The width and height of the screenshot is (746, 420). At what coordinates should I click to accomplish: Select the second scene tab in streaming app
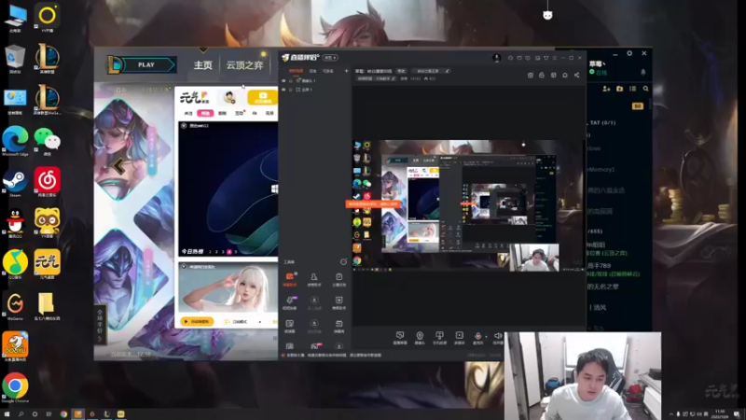[313, 71]
